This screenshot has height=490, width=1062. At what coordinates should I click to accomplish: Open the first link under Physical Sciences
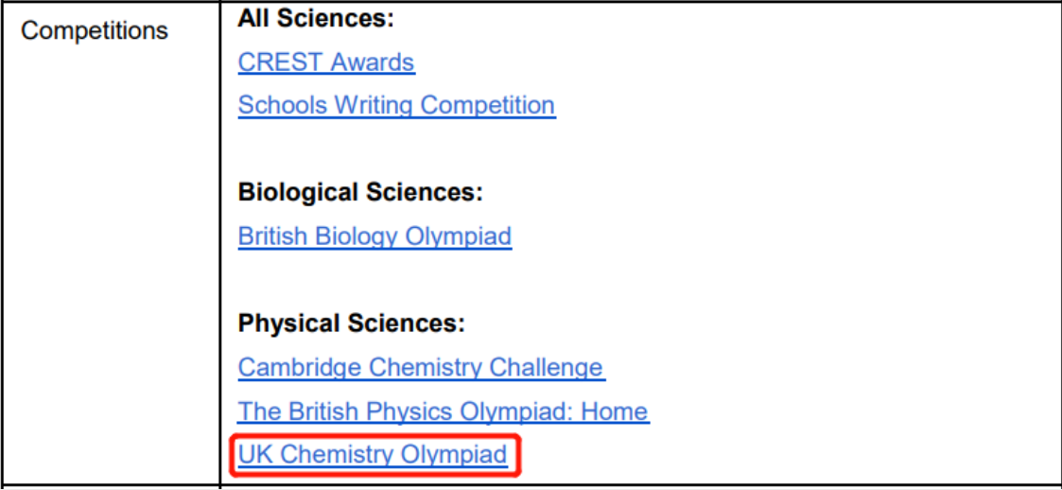tap(421, 367)
